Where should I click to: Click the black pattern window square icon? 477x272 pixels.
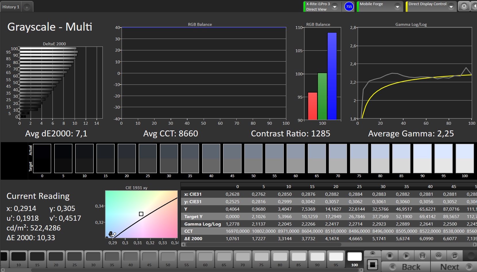point(372,265)
